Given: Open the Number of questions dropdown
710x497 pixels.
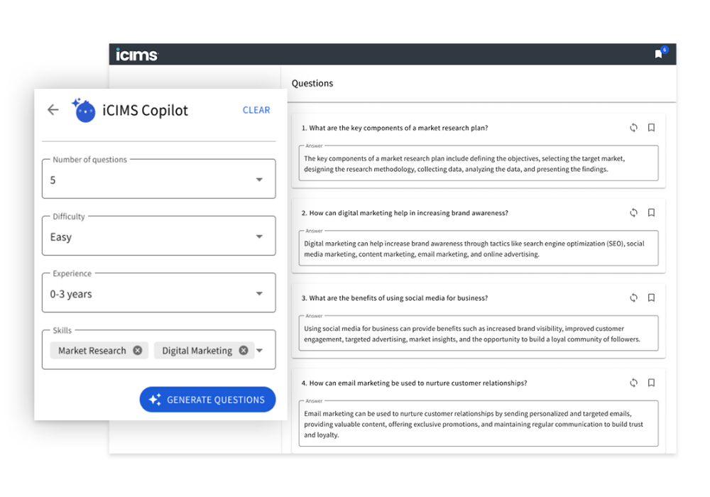Looking at the screenshot, I should click(259, 180).
